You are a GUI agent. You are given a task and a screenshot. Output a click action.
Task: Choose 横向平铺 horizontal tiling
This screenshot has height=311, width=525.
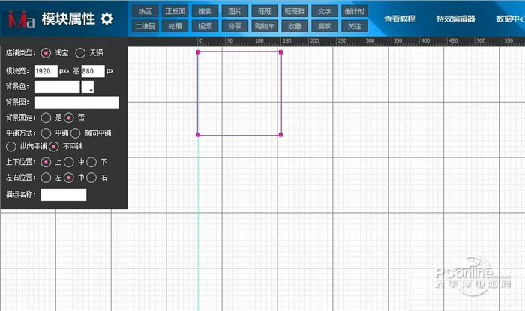75,133
